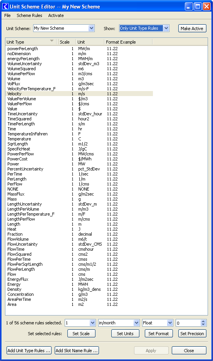Select the Temperature row in table
Screen dimensions: 213x361
click(x=79, y=139)
